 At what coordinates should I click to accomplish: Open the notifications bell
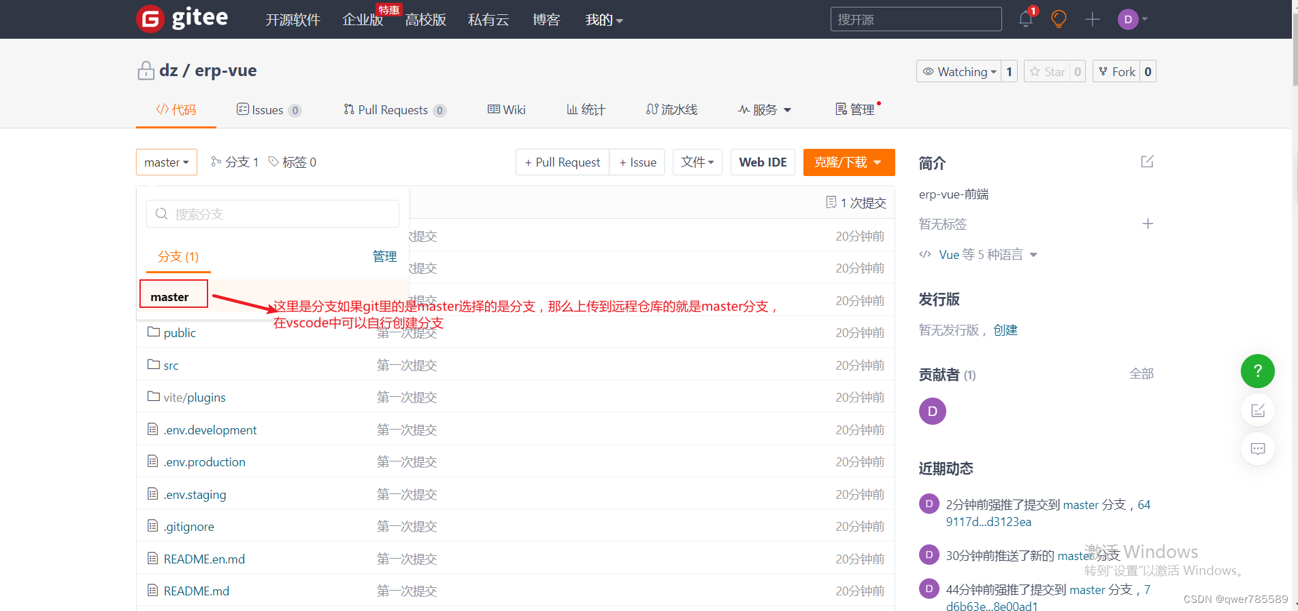(x=1026, y=19)
